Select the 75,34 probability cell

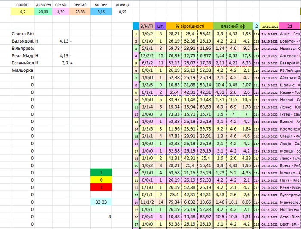coord(174,202)
